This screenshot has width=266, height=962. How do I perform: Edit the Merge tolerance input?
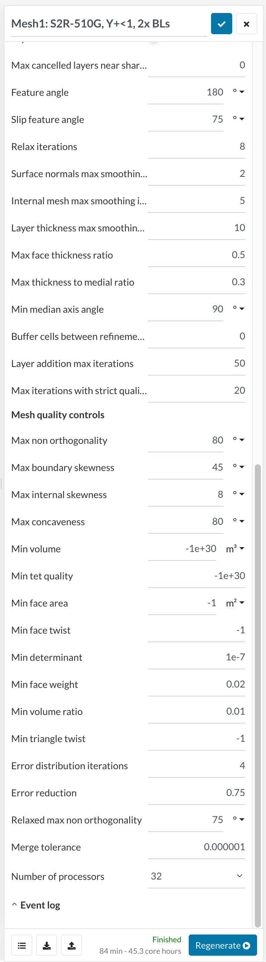coord(196,847)
